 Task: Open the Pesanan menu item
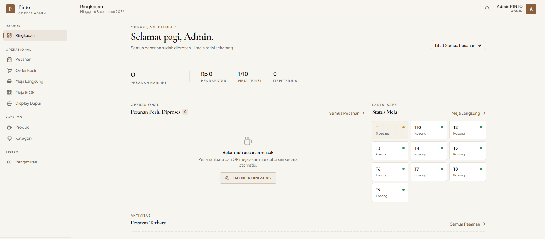tap(35, 59)
